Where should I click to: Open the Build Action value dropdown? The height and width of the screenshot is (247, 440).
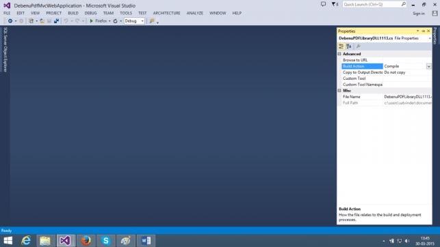[429, 66]
